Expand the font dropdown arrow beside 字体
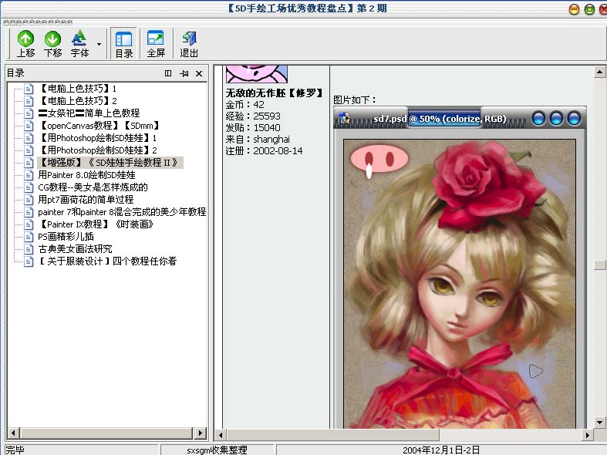The width and height of the screenshot is (607, 455). [x=99, y=44]
